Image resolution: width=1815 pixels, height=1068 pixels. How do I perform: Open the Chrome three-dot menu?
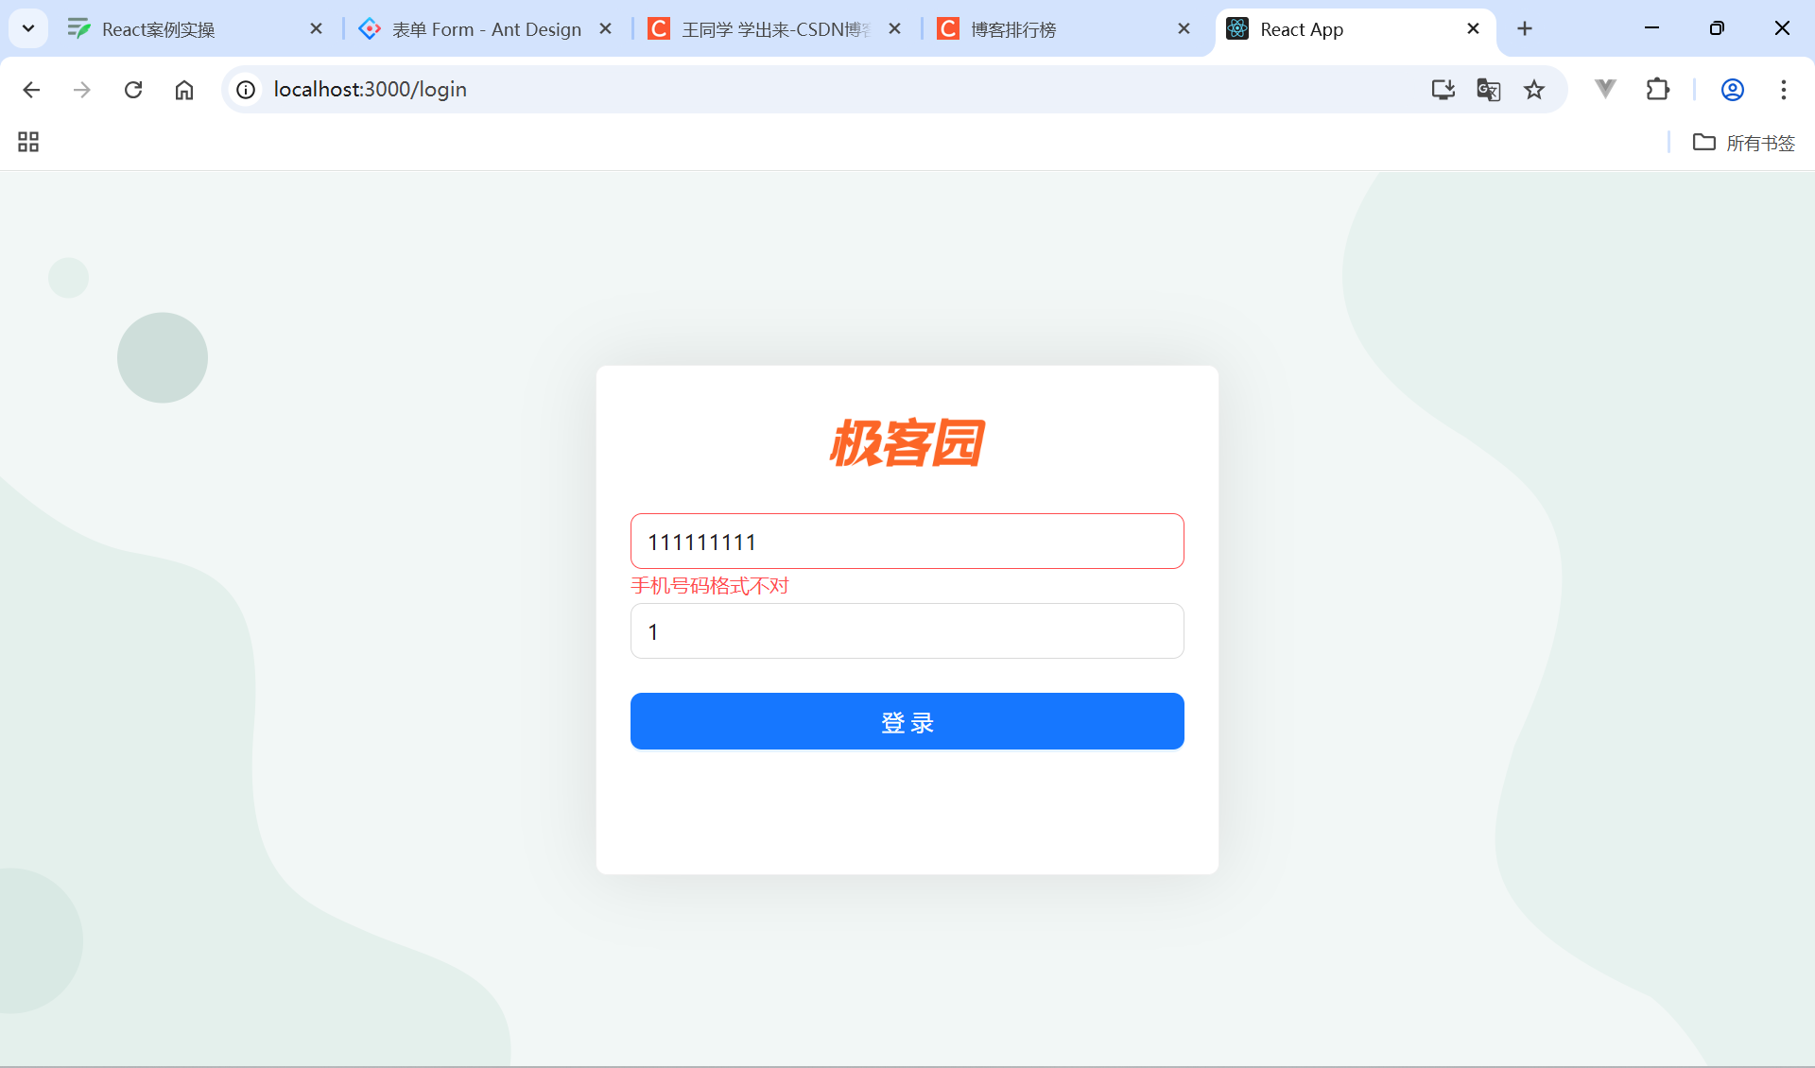1784,90
